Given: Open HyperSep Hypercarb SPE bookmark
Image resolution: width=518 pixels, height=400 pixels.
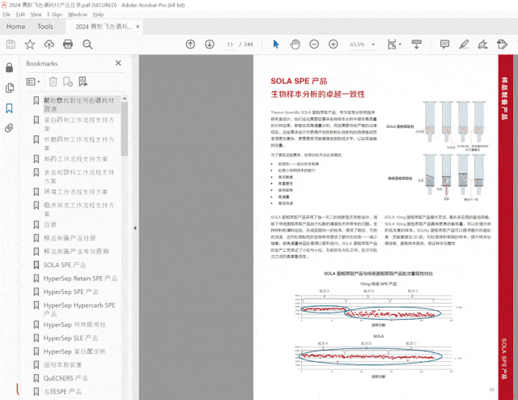Looking at the screenshot, I should click(79, 309).
